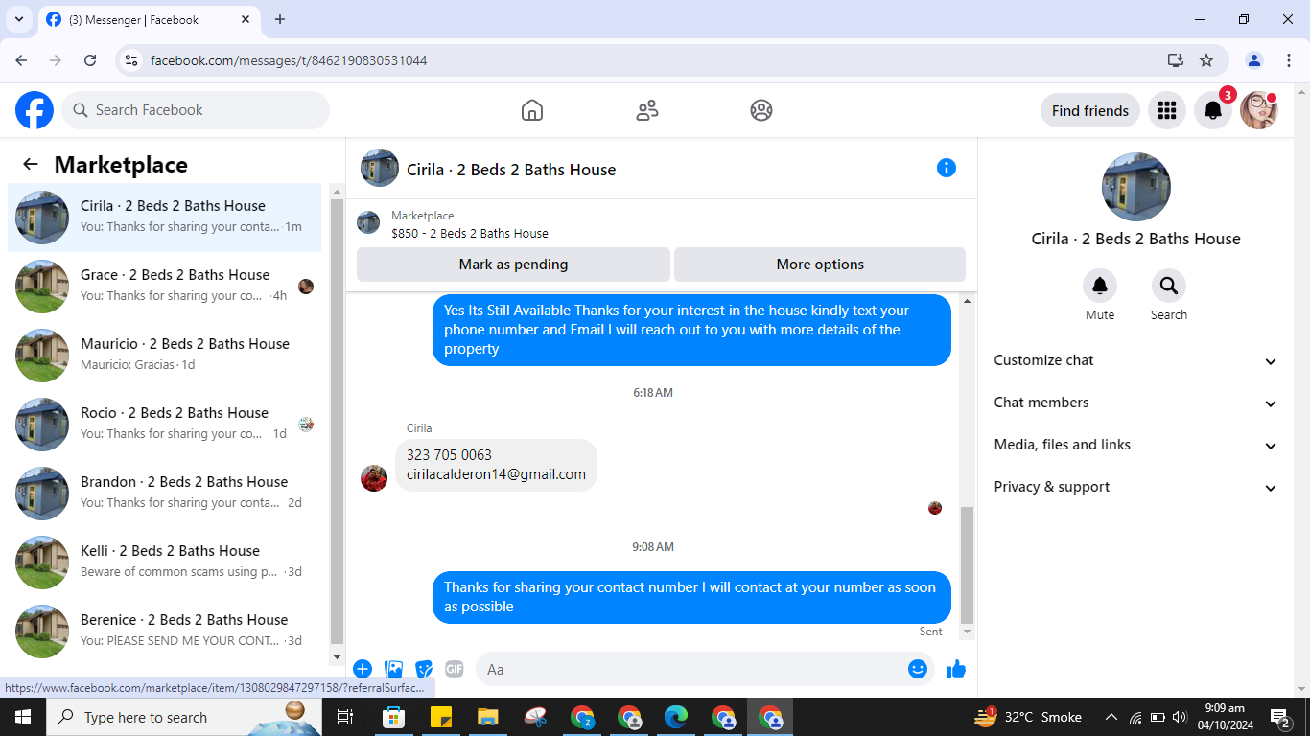Open Task View on the taskbar
Screen dimensions: 1310x736
[x=345, y=717]
